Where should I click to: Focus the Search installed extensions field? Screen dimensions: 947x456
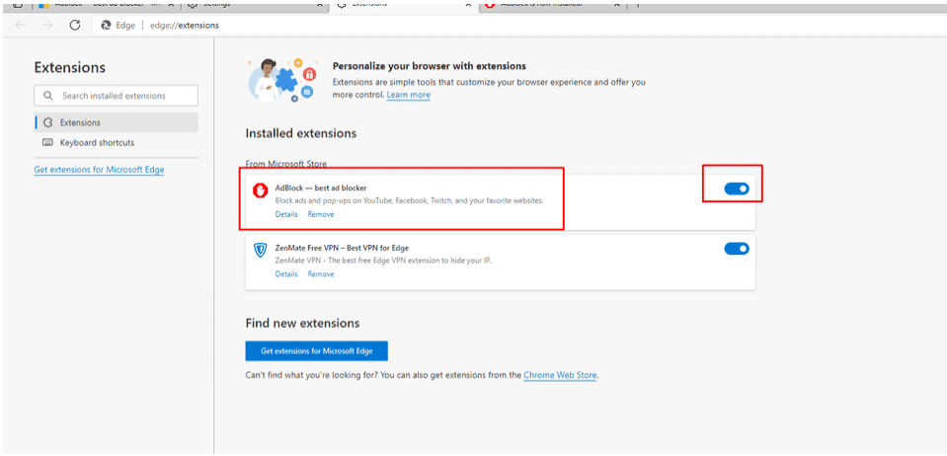(x=116, y=96)
